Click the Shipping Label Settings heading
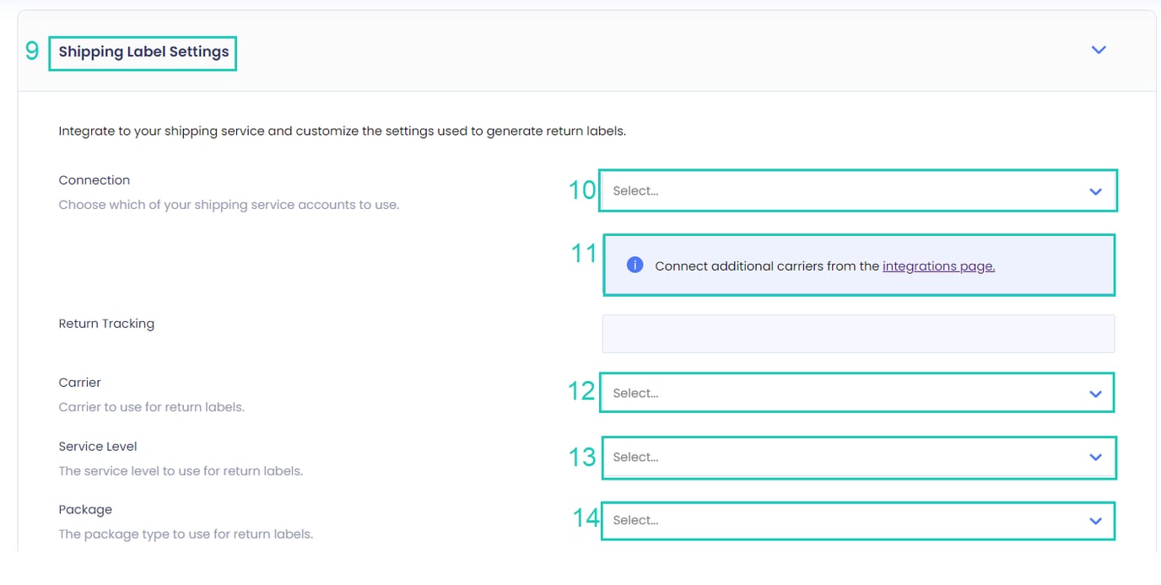This screenshot has height=585, width=1161. 143,52
